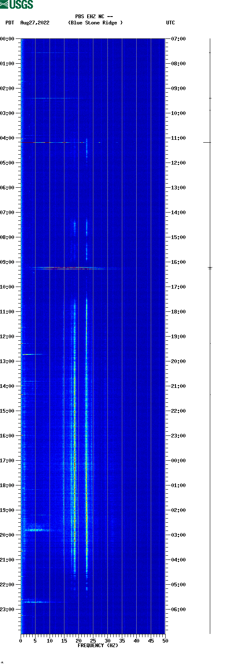Screen dimensions: 228x667
Task: Click the 15 Hz frequency tick label
Action: pyautogui.click(x=64, y=641)
